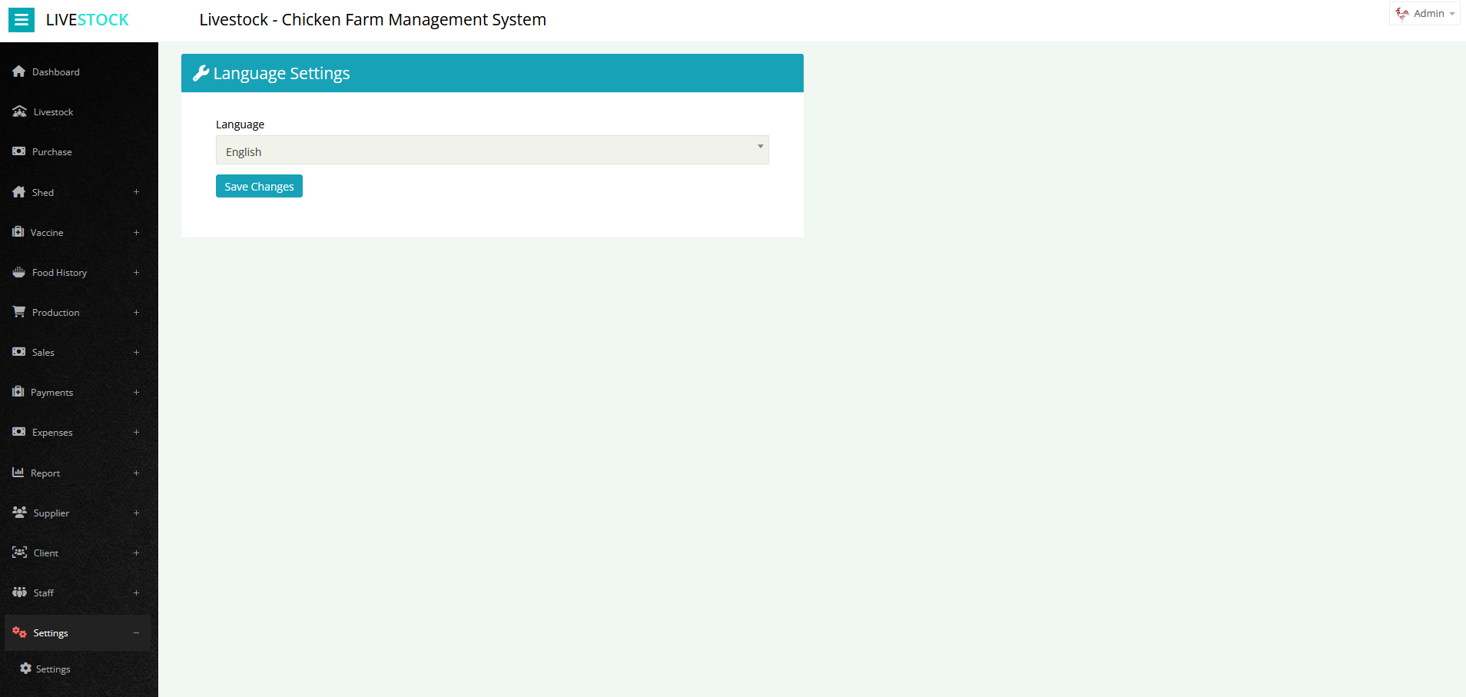Click the Staff sidebar icon
Image resolution: width=1466 pixels, height=697 pixels.
point(18,592)
